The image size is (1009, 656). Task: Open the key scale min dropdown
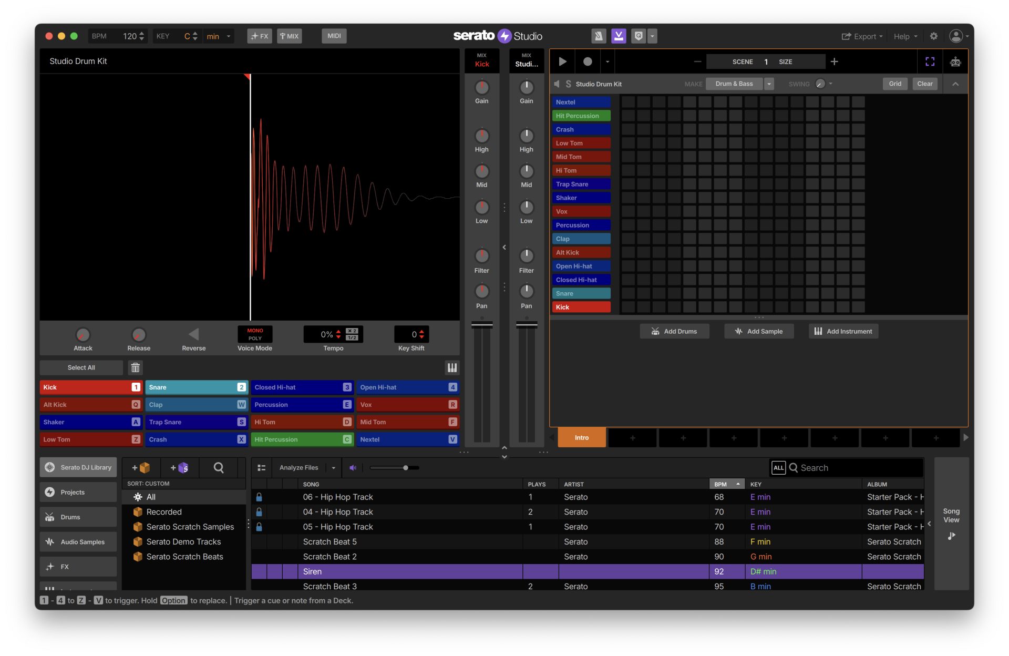point(219,36)
